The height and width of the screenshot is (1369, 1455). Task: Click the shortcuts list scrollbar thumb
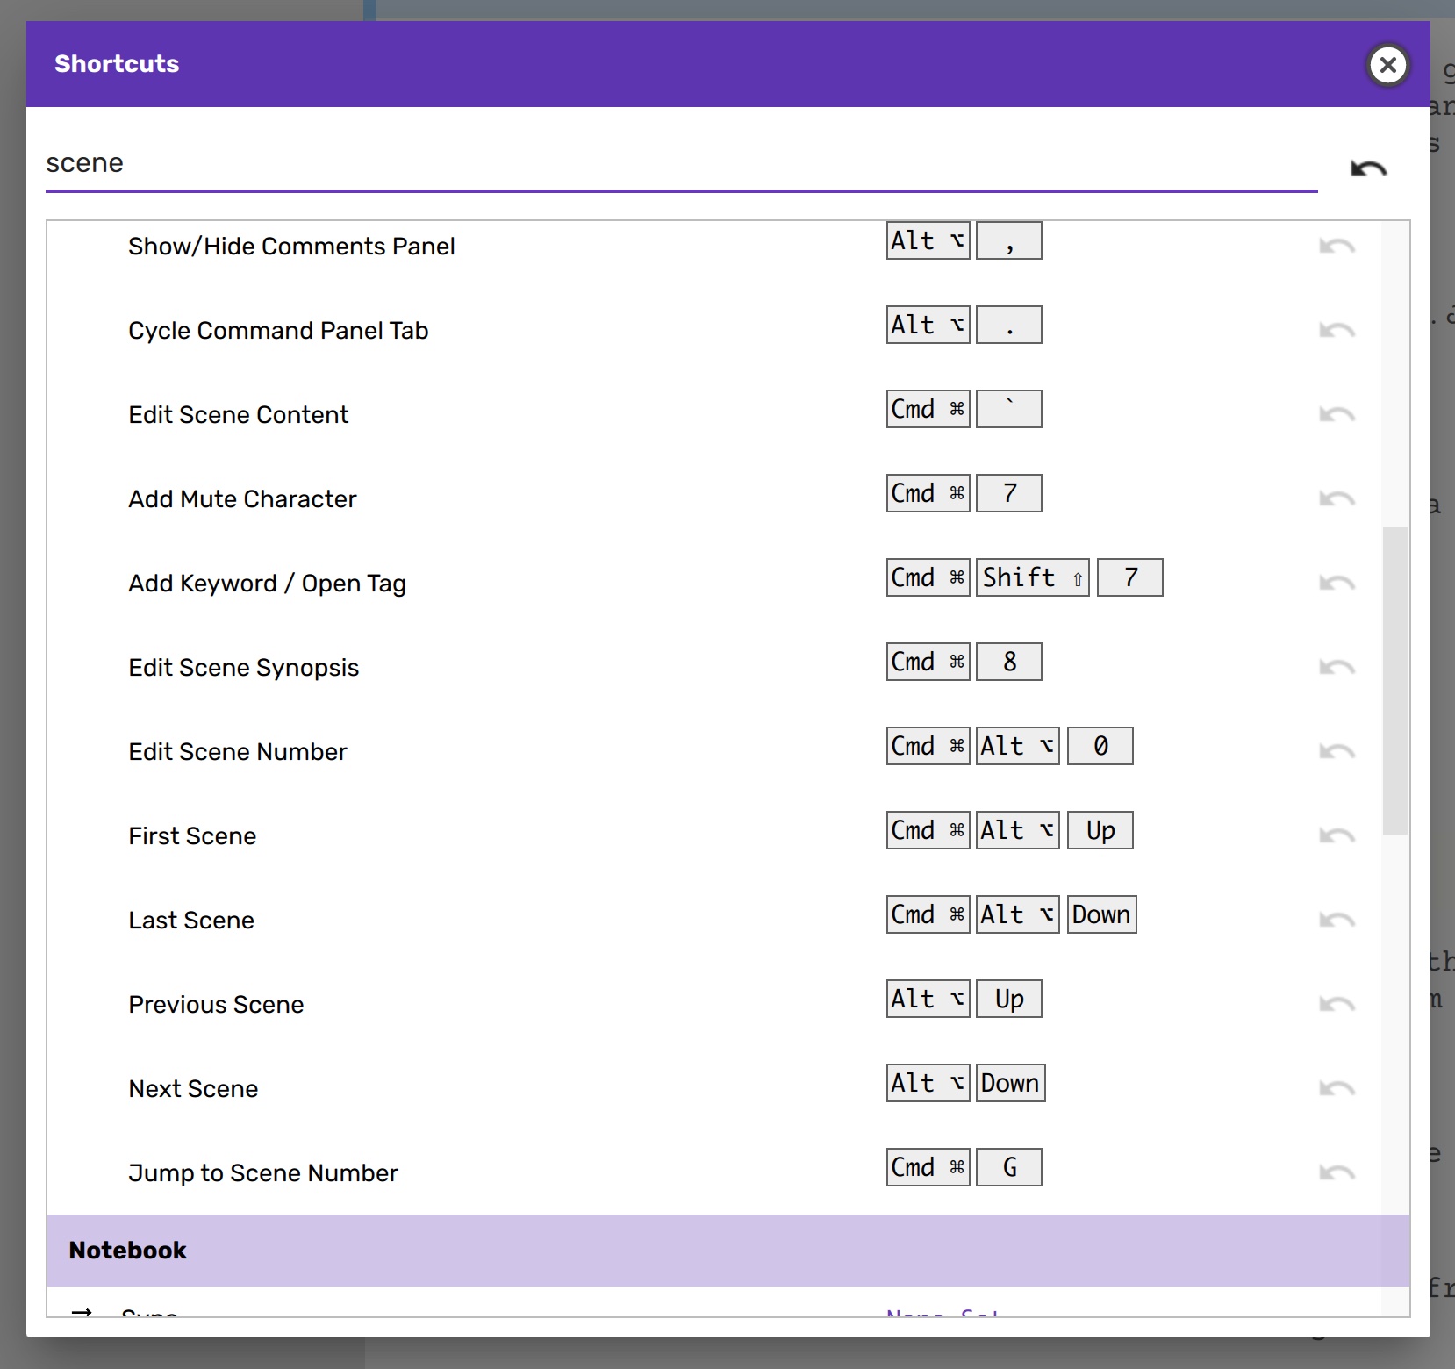coord(1394,680)
